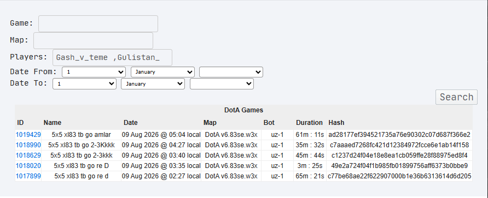Focus the Players input field

click(x=112, y=57)
